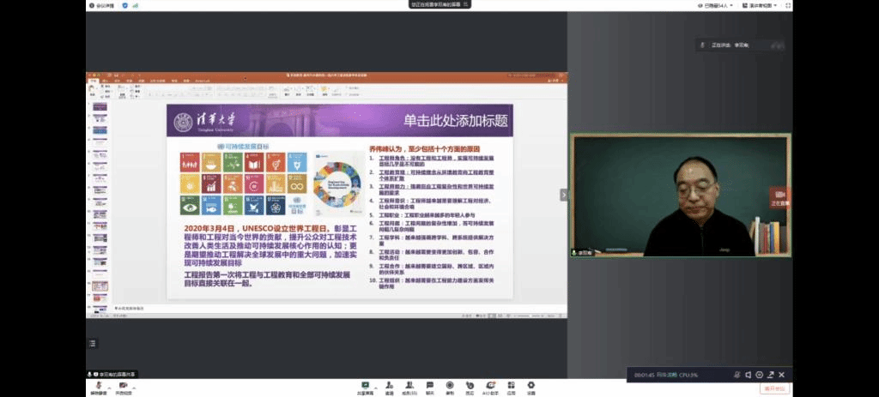Open the chat icon
879x397 pixels.
(x=430, y=386)
